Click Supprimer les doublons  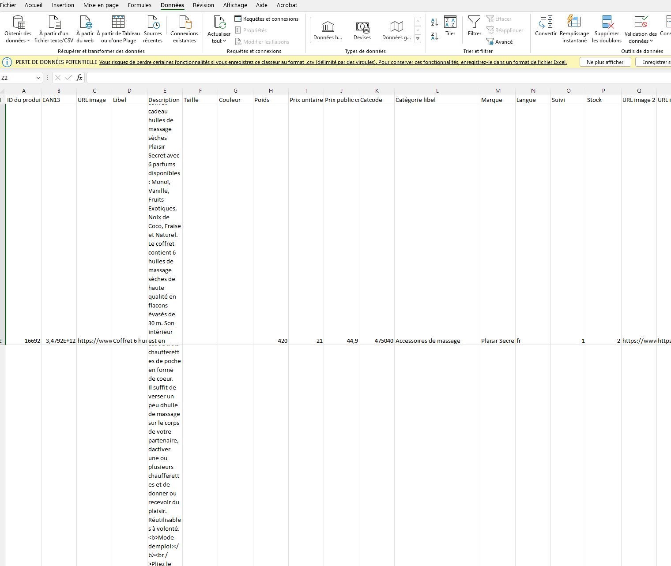607,29
